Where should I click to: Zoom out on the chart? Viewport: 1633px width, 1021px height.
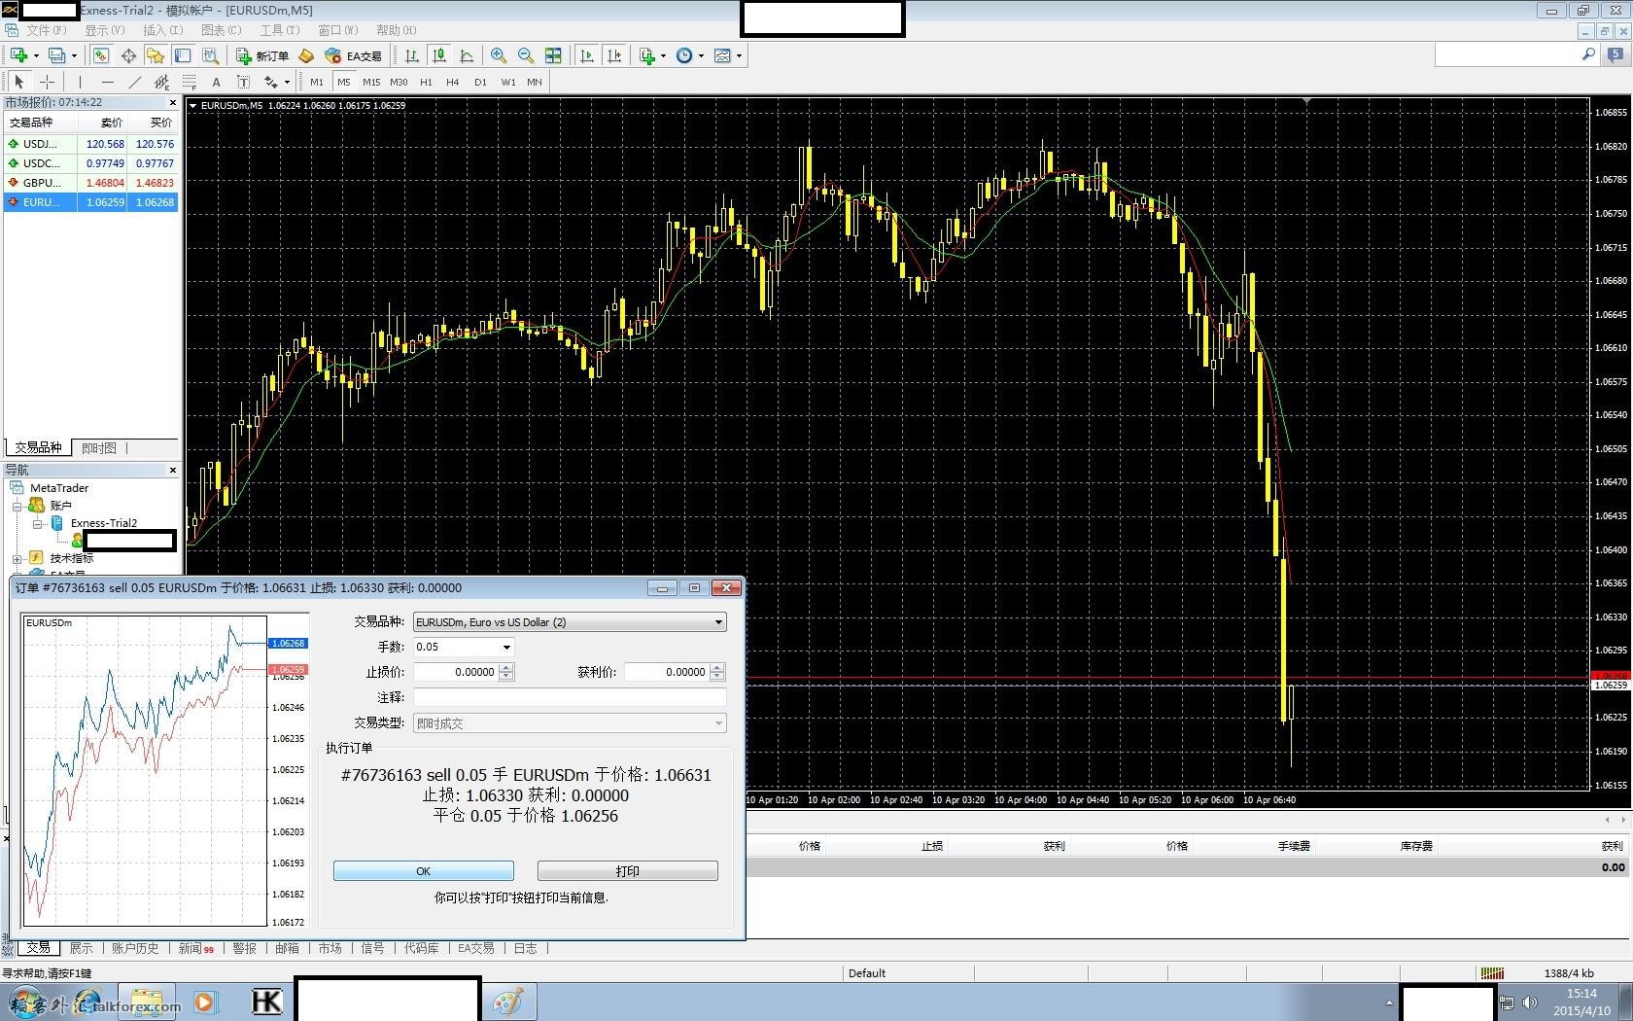tap(526, 55)
